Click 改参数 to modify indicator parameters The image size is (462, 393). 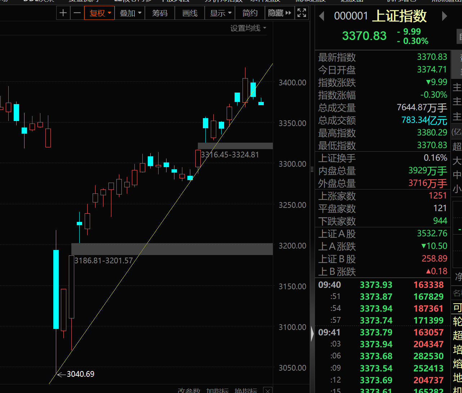[x=188, y=390]
